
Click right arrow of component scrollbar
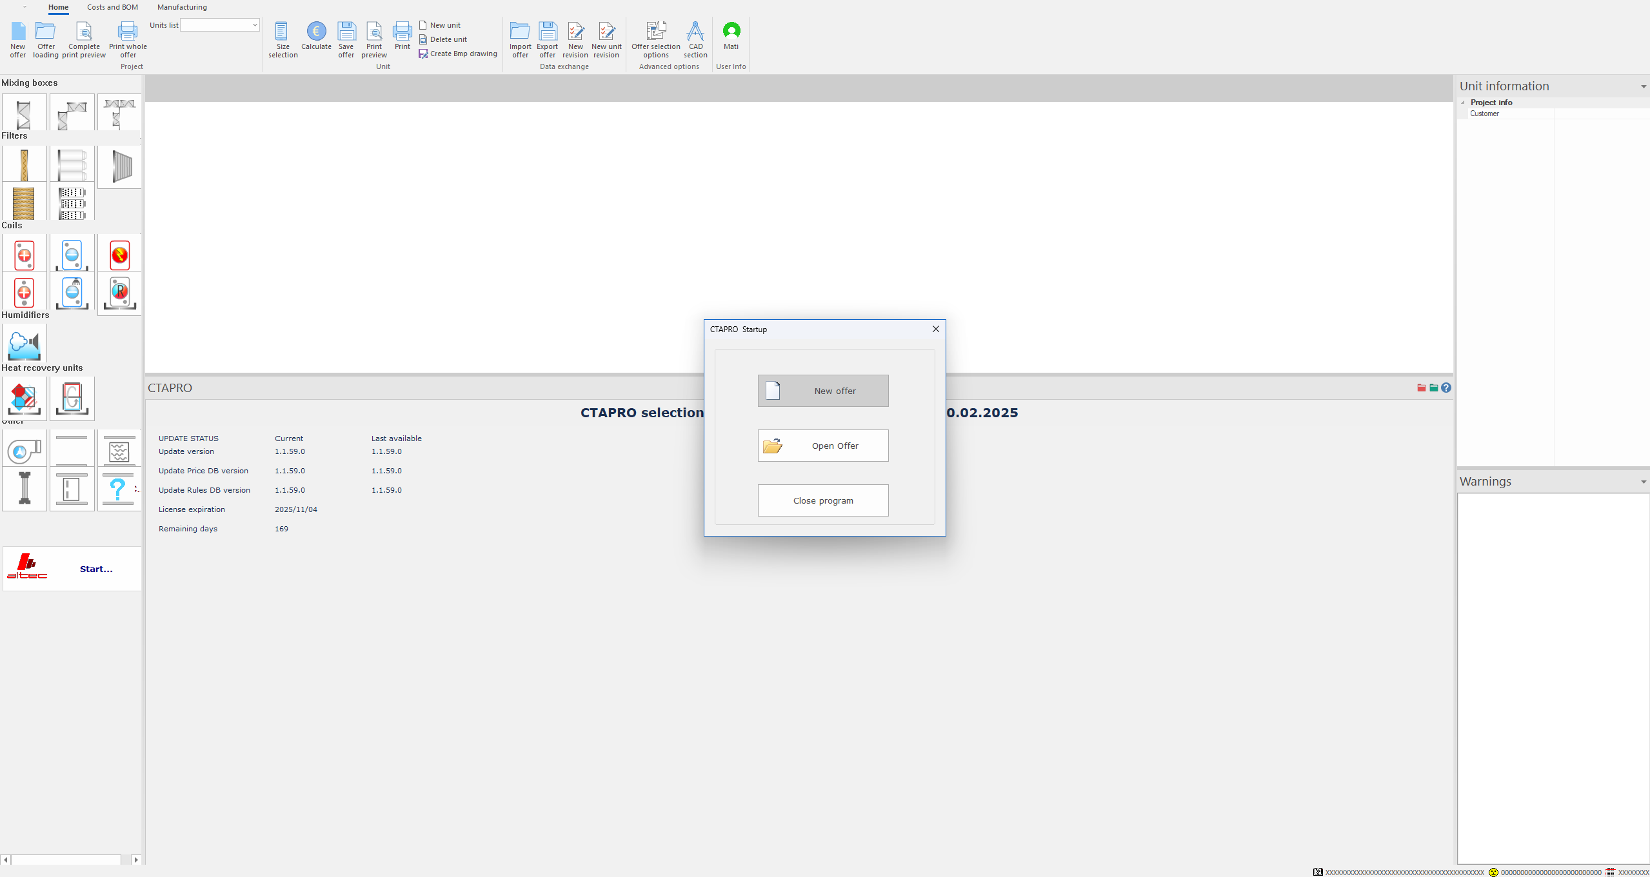[x=136, y=860]
